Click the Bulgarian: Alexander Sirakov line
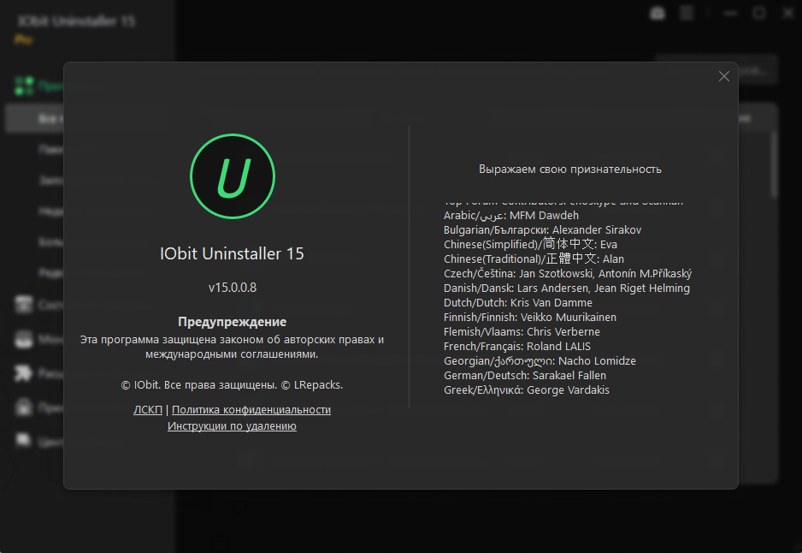The image size is (802, 553). 542,230
